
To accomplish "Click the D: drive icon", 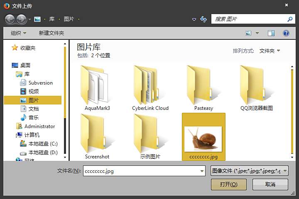I will click(x=23, y=153).
